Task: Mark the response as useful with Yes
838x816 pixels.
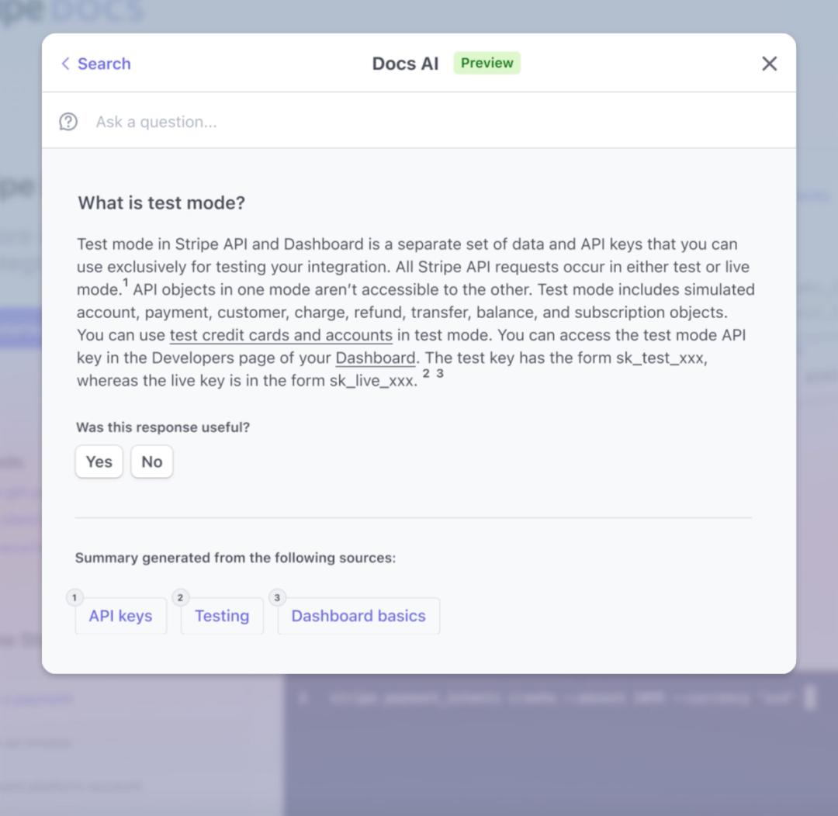Action: (99, 462)
